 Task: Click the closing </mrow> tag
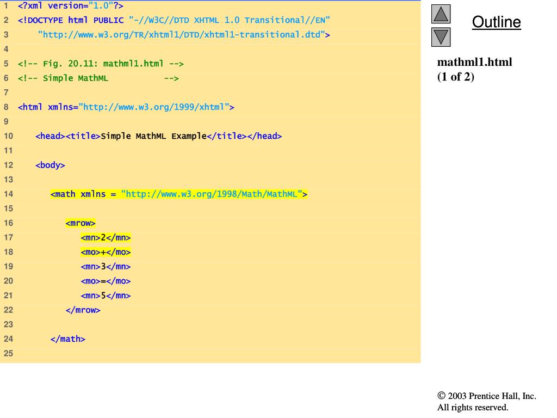(83, 310)
